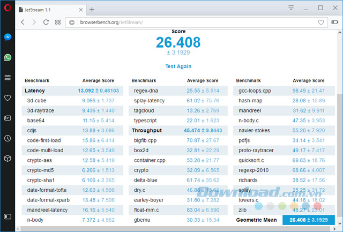Open History clock in the sidebar
This screenshot has height=232, width=343.
(8, 138)
